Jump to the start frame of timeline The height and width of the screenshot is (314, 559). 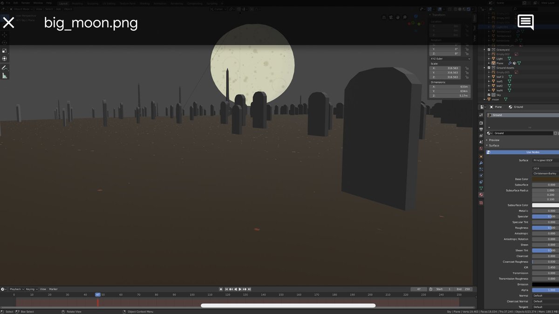tap(226, 289)
